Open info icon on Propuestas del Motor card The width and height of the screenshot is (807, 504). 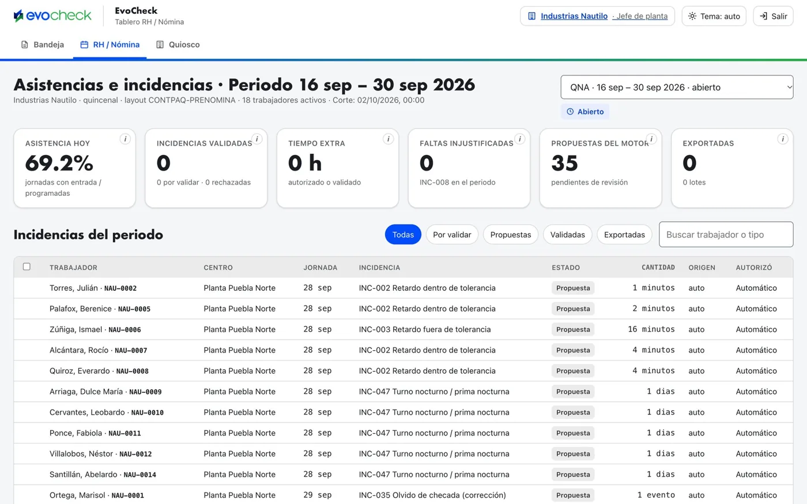coord(651,139)
